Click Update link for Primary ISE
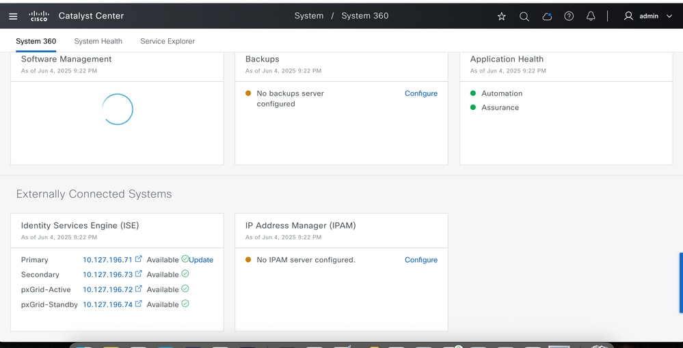Image resolution: width=683 pixels, height=348 pixels. pos(201,260)
